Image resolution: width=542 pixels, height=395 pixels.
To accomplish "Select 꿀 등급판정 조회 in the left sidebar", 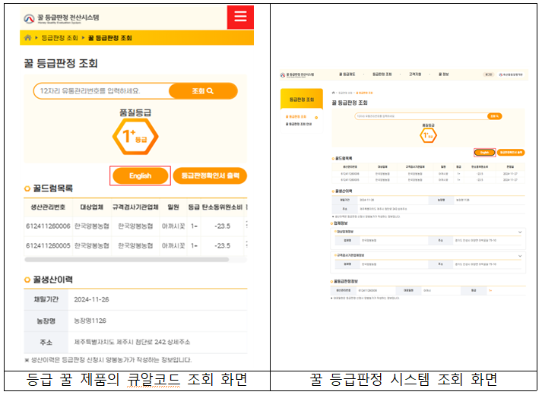I will pos(299,116).
